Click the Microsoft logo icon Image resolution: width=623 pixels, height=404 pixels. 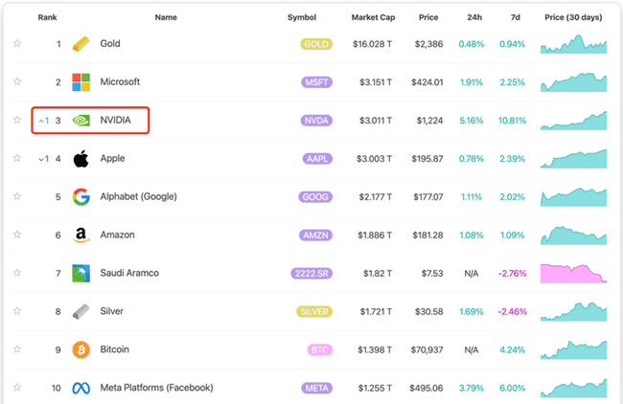click(81, 82)
